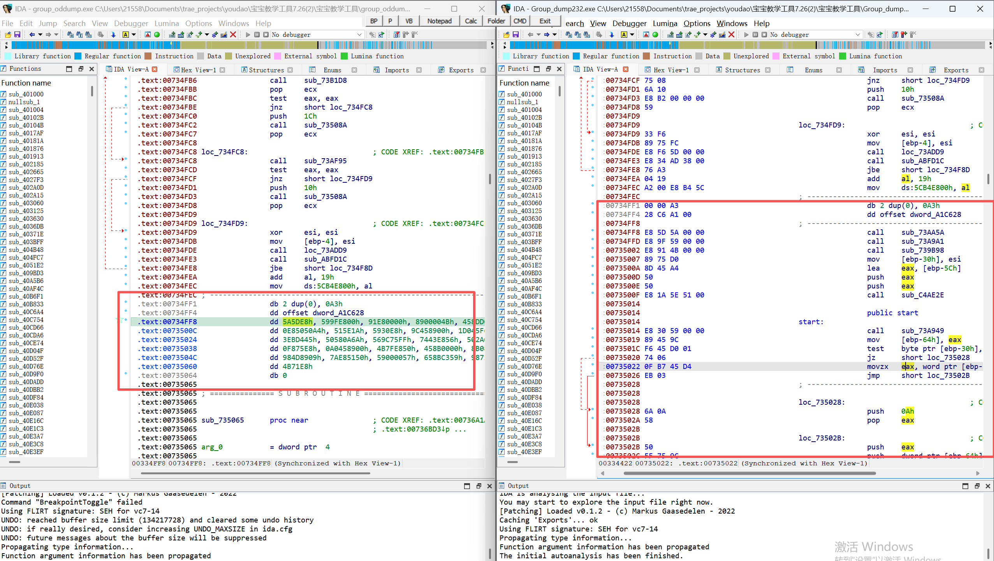This screenshot has height=561, width=994.
Task: Switch to Hex View-1 tab in left window
Action: pos(198,70)
